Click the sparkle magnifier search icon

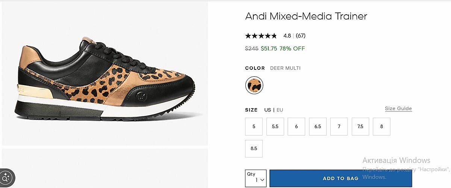point(6,176)
